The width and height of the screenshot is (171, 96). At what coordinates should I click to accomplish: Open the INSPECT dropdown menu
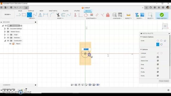[x=128, y=18]
